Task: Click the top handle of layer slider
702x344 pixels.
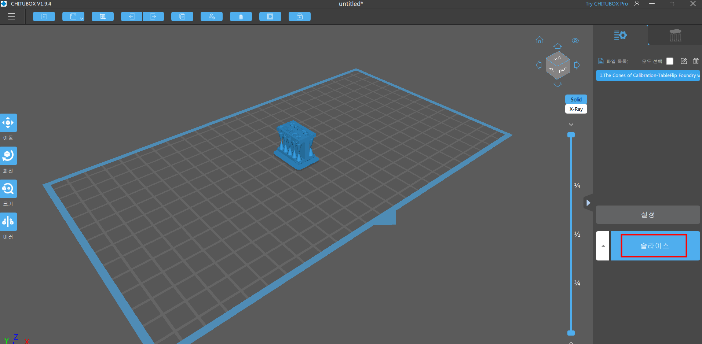Action: click(x=571, y=135)
